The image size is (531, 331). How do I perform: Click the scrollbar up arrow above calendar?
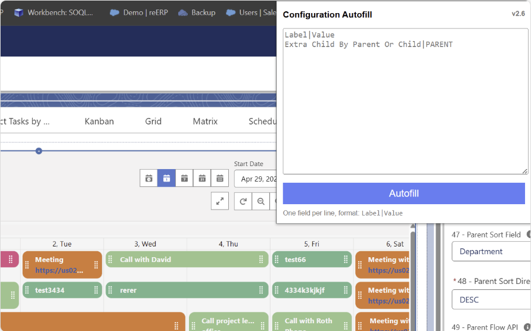(412, 226)
